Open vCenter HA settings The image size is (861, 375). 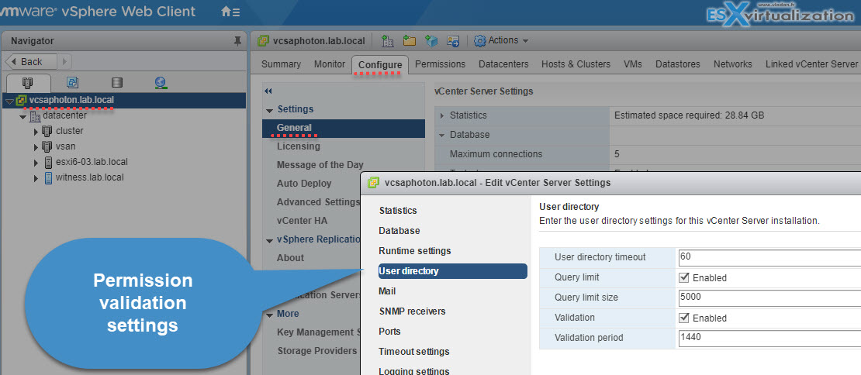302,220
